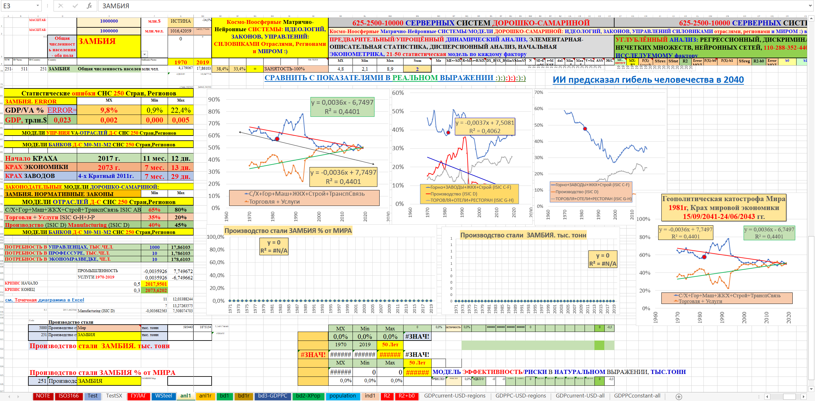Screen dimensions: 815x401
Task: Open link ИИ предсказал гибель человечества
Action: click(x=648, y=80)
